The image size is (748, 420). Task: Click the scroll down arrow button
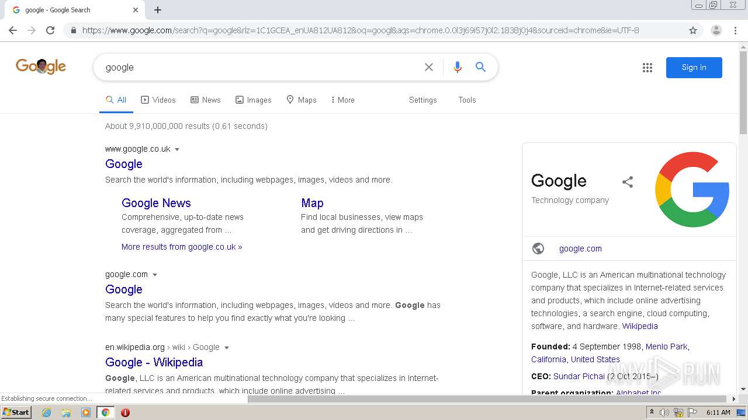(x=743, y=389)
